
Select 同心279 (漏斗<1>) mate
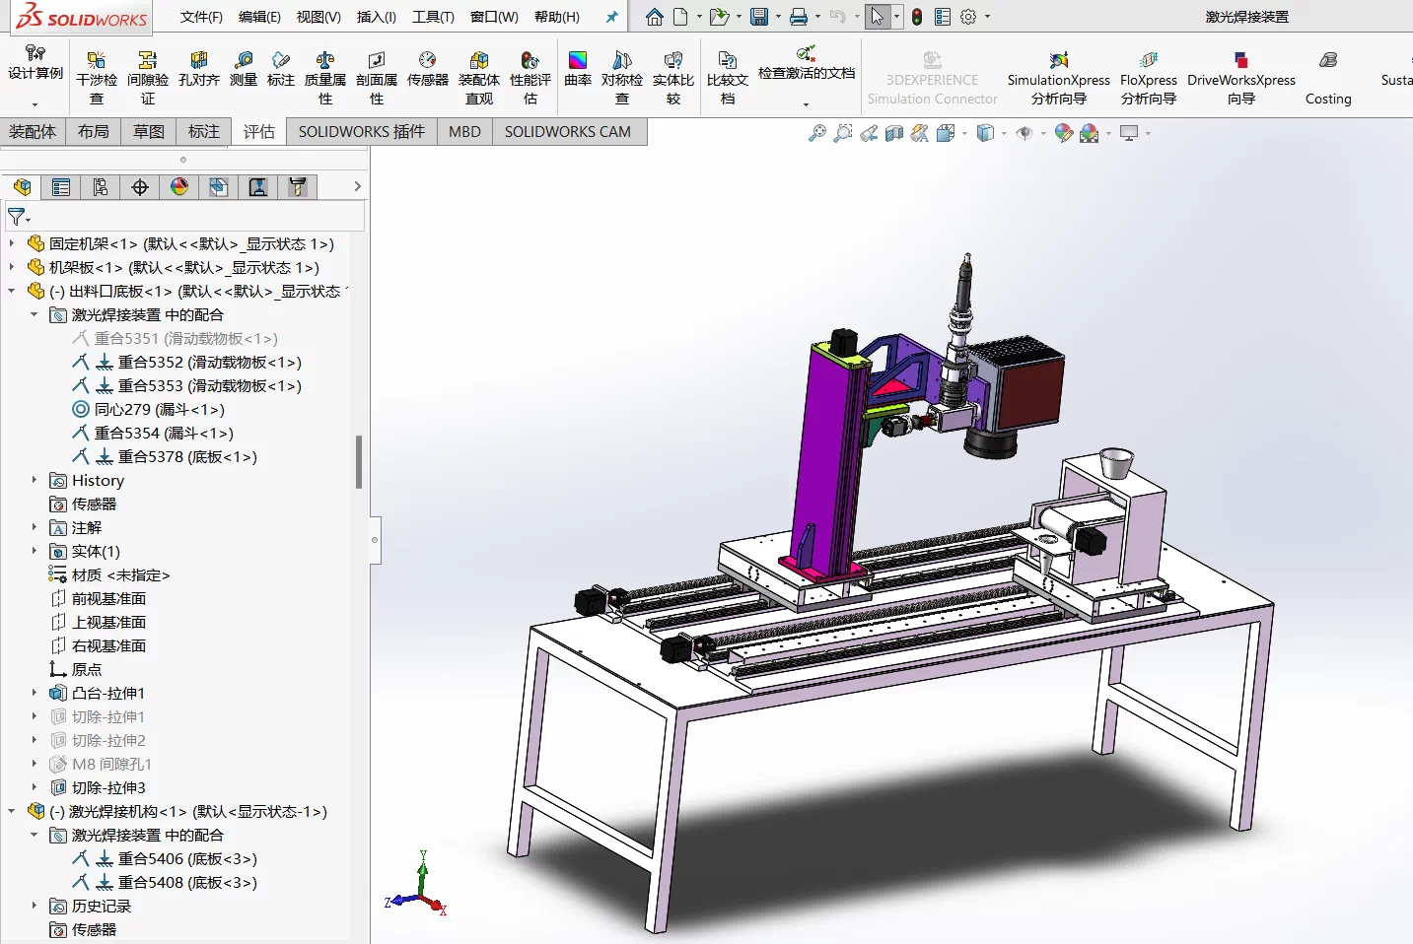[149, 409]
